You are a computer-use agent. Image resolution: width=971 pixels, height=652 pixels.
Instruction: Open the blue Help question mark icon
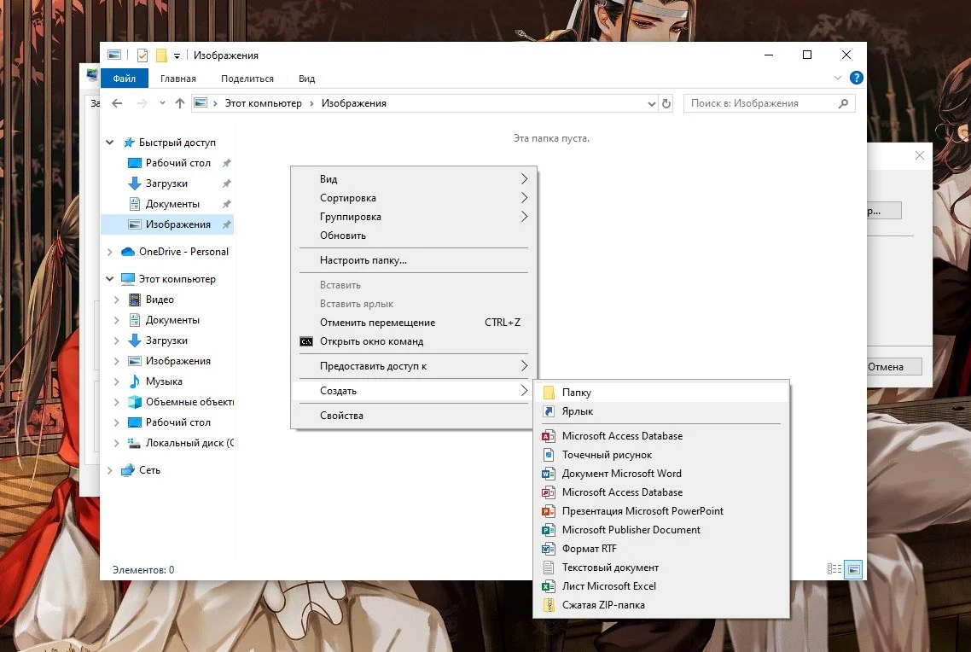click(857, 78)
